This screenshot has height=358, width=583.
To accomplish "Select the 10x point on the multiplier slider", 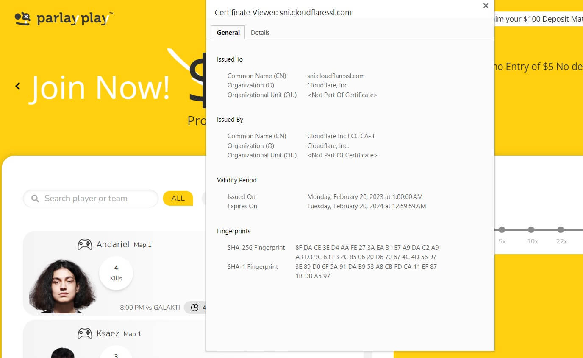I will [531, 229].
